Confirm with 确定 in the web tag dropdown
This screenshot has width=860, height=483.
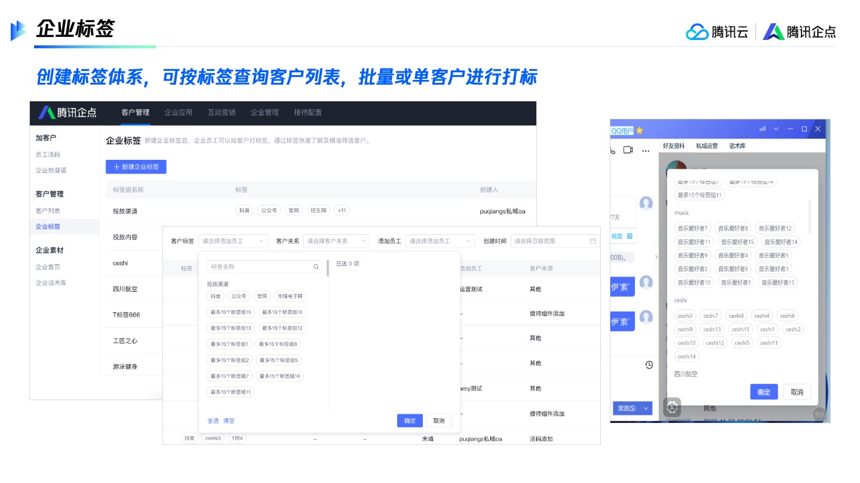[410, 420]
